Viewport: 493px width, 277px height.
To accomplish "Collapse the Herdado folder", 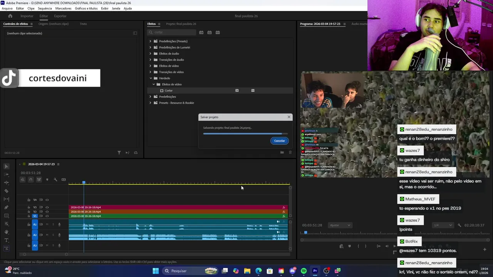I will tap(151, 78).
